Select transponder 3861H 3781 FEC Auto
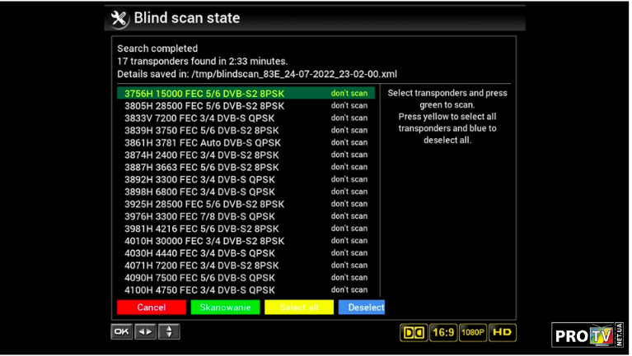The width and height of the screenshot is (632, 356). [202, 142]
